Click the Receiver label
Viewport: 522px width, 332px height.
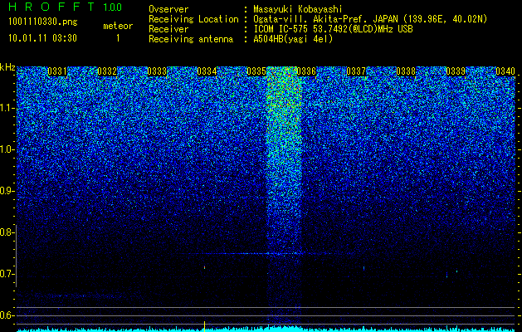tap(168, 29)
